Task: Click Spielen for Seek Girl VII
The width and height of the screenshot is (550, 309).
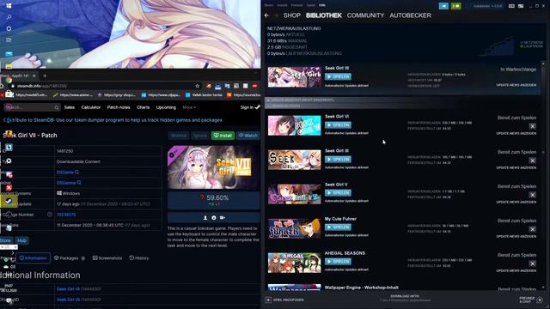Action: click(x=338, y=76)
